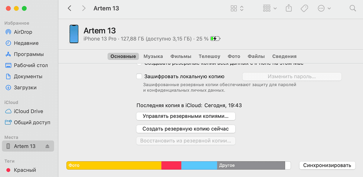
Task: Click the large Artem 13 device name
Action: click(x=100, y=30)
